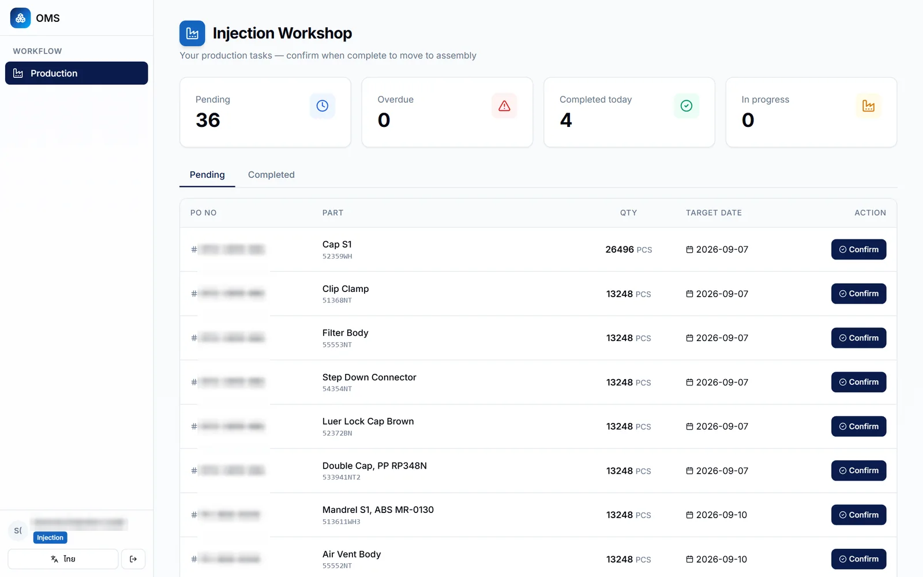This screenshot has width=923, height=577.
Task: Click the OMS logo icon in sidebar
Action: 20,18
